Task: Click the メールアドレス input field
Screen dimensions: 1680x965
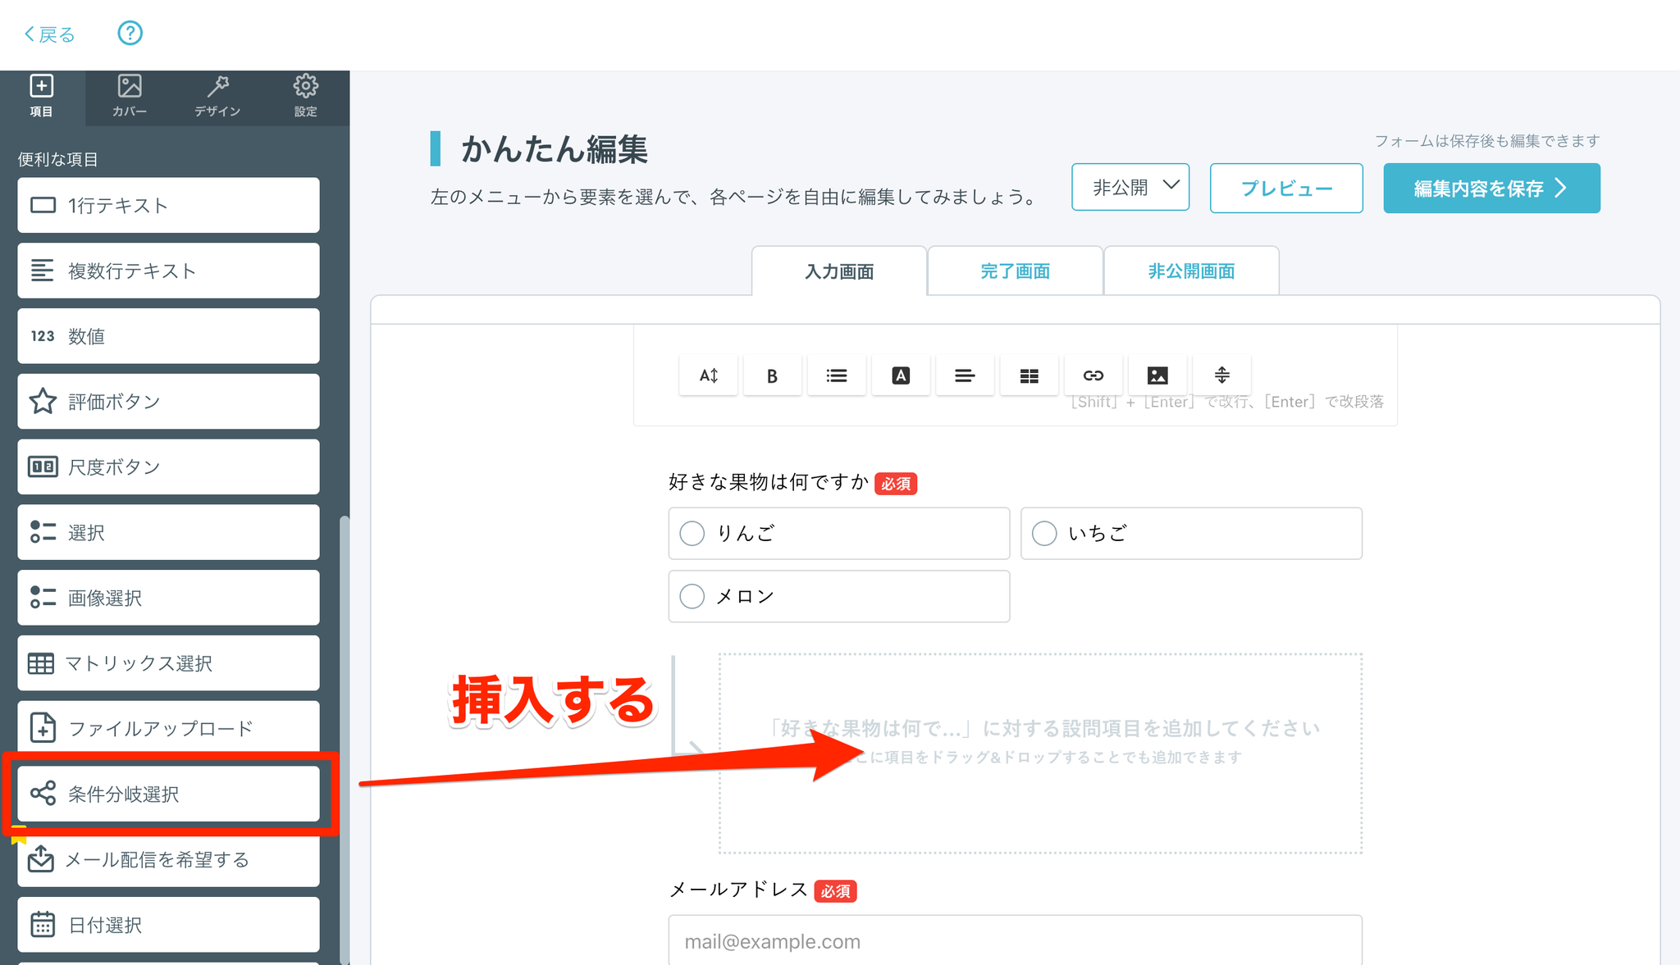Action: pyautogui.click(x=1015, y=941)
